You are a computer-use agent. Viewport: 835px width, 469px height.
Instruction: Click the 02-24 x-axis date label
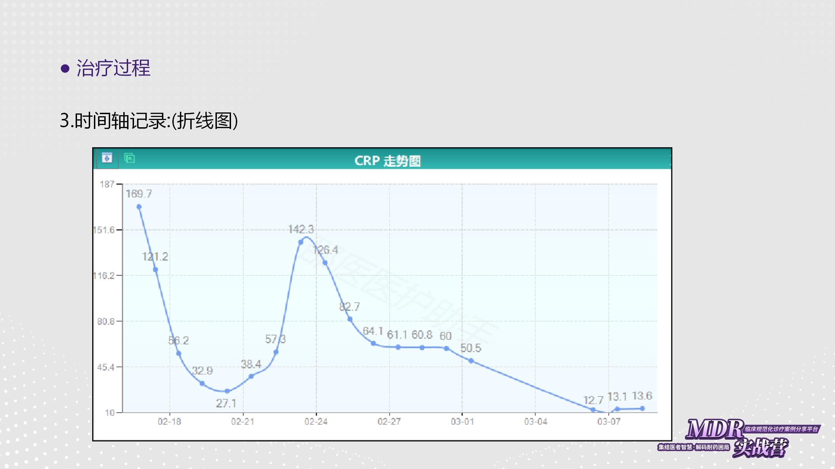tap(316, 421)
